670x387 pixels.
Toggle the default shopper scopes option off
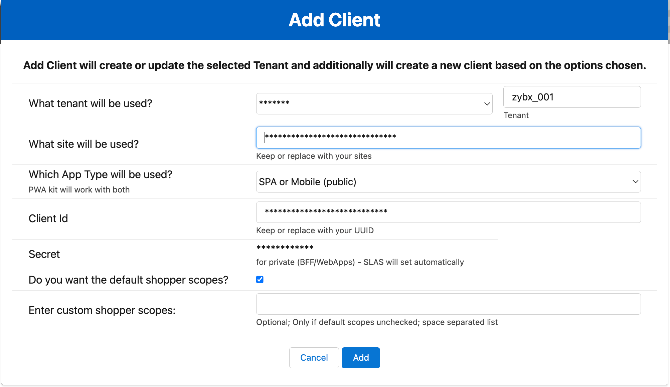(x=260, y=280)
